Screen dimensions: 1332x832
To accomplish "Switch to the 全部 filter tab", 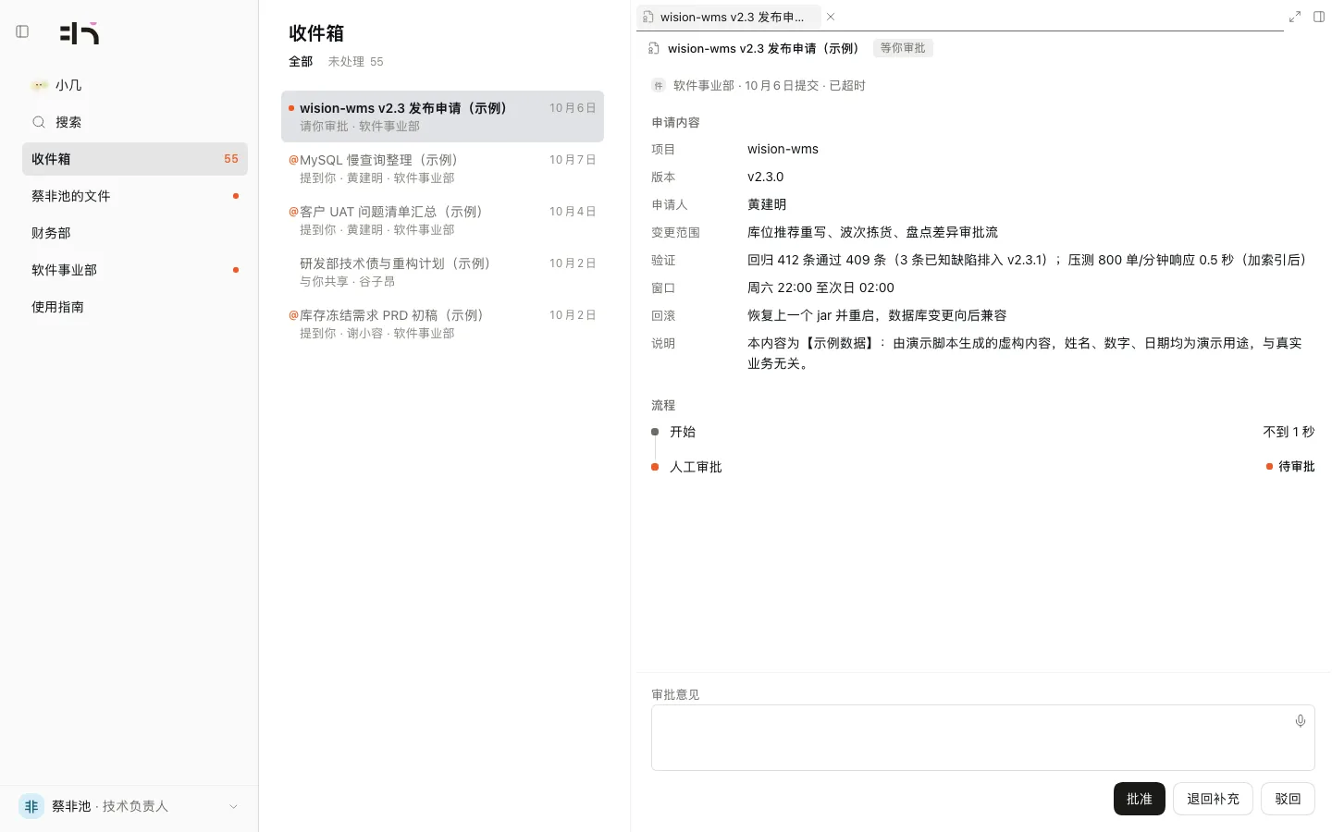I will coord(301,62).
